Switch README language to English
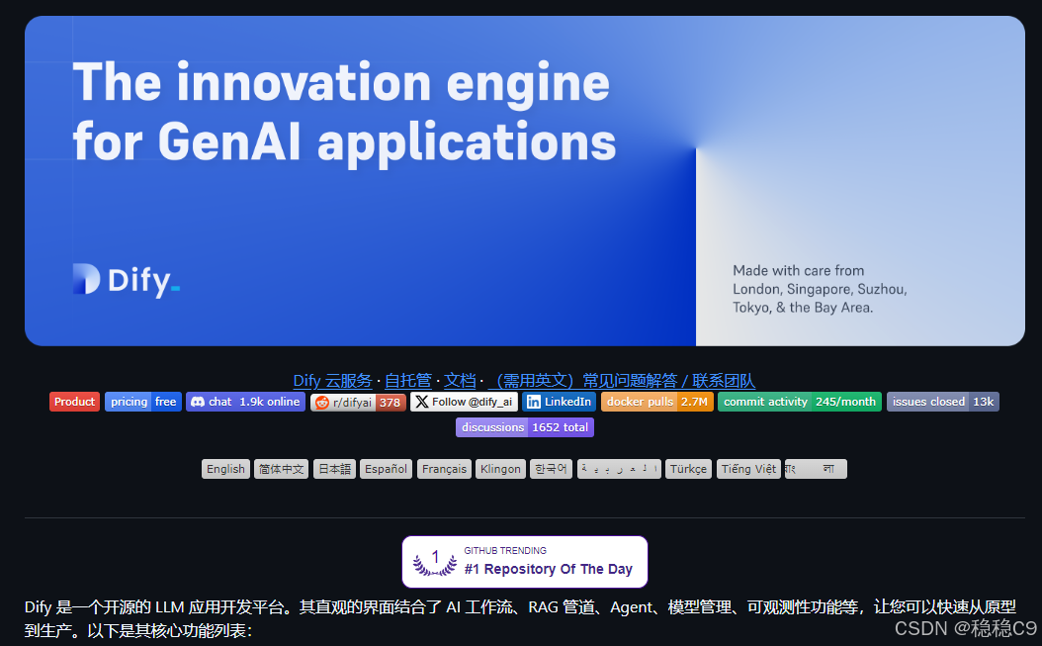 (x=226, y=469)
